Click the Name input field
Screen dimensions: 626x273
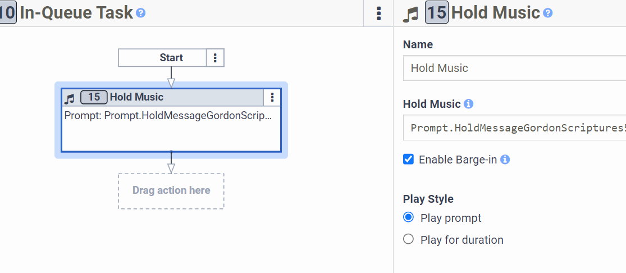click(x=514, y=68)
